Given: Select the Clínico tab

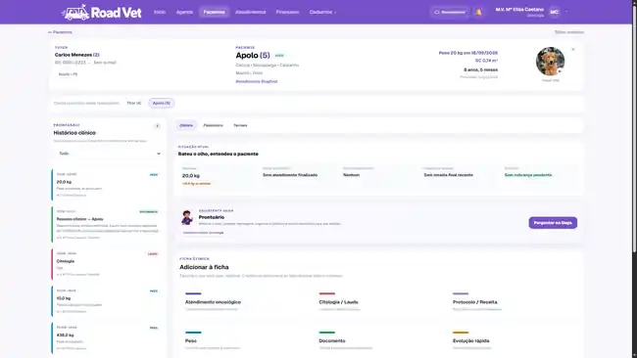Looking at the screenshot, I should pos(186,125).
